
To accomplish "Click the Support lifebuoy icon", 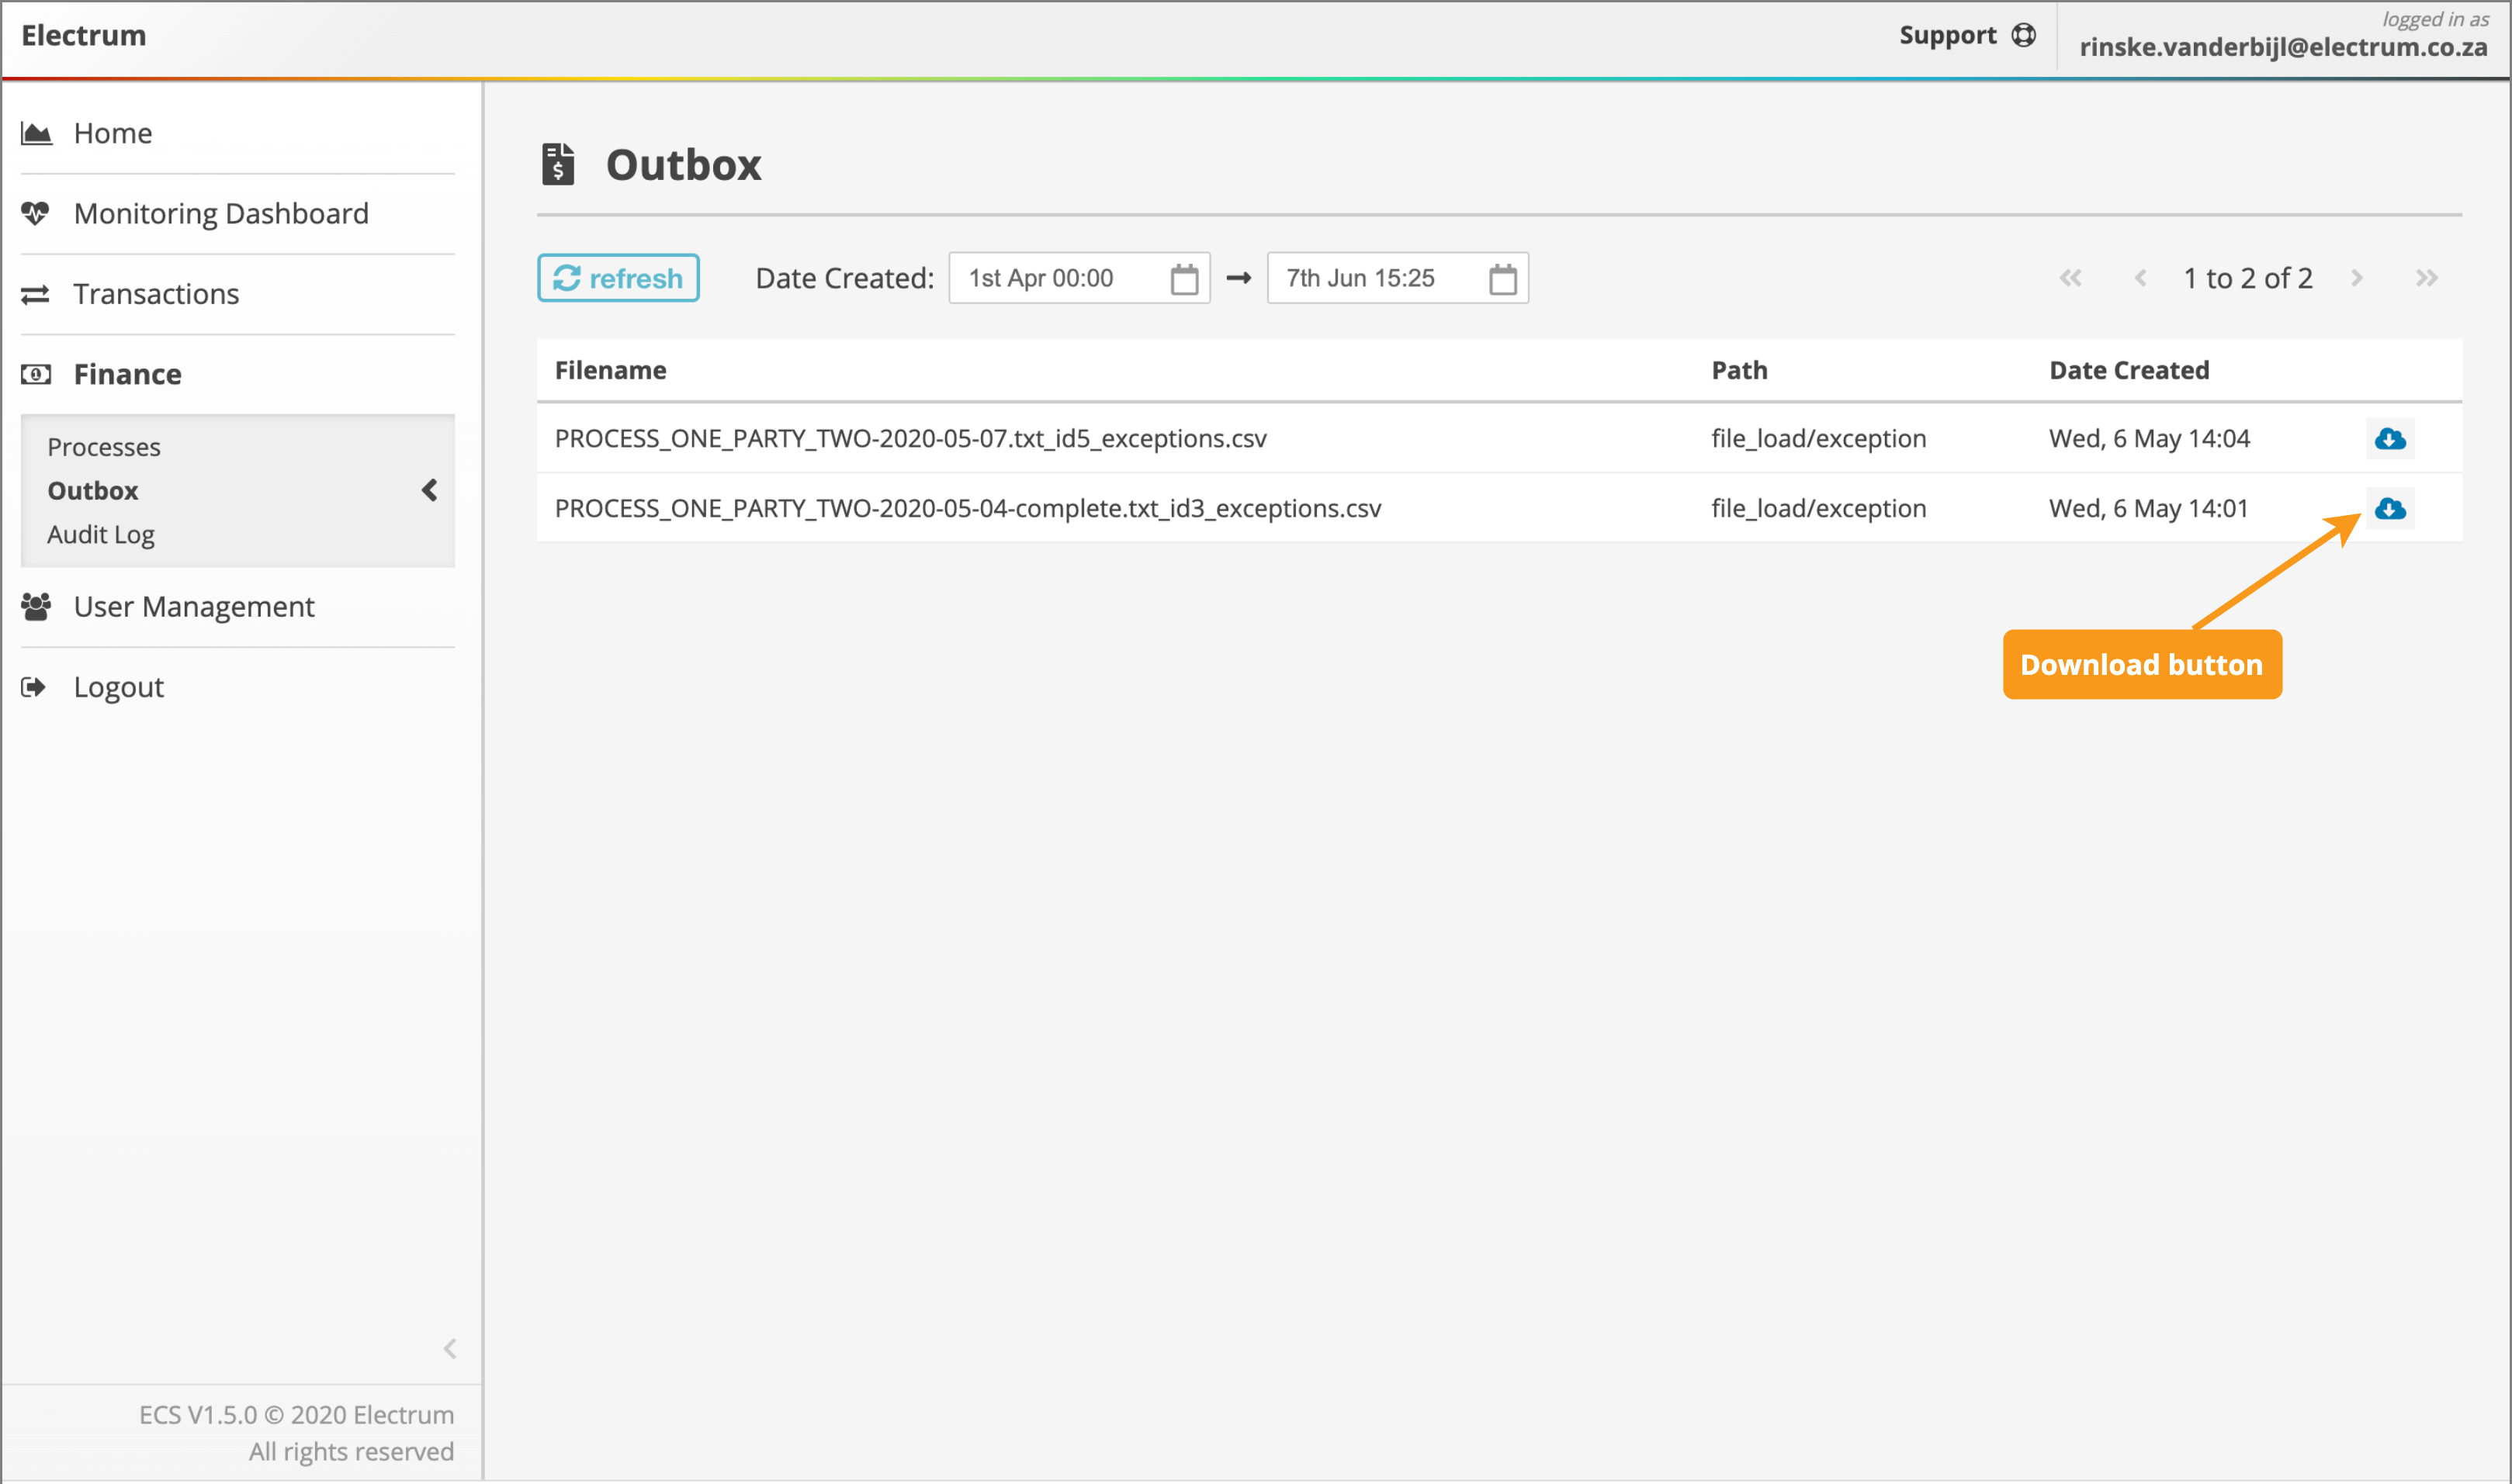I will pyautogui.click(x=2023, y=36).
